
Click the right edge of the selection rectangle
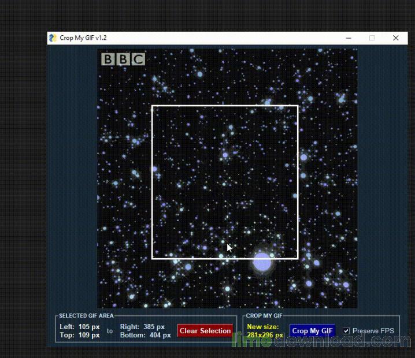click(298, 182)
